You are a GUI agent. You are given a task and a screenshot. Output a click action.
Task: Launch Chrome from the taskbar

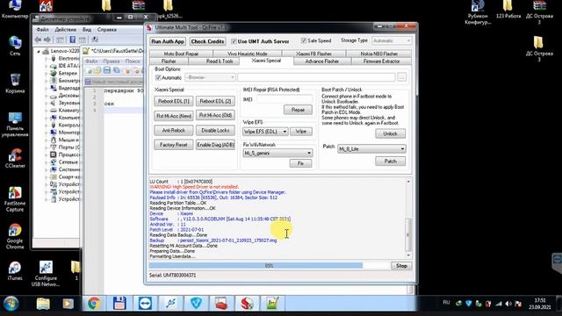[94, 304]
